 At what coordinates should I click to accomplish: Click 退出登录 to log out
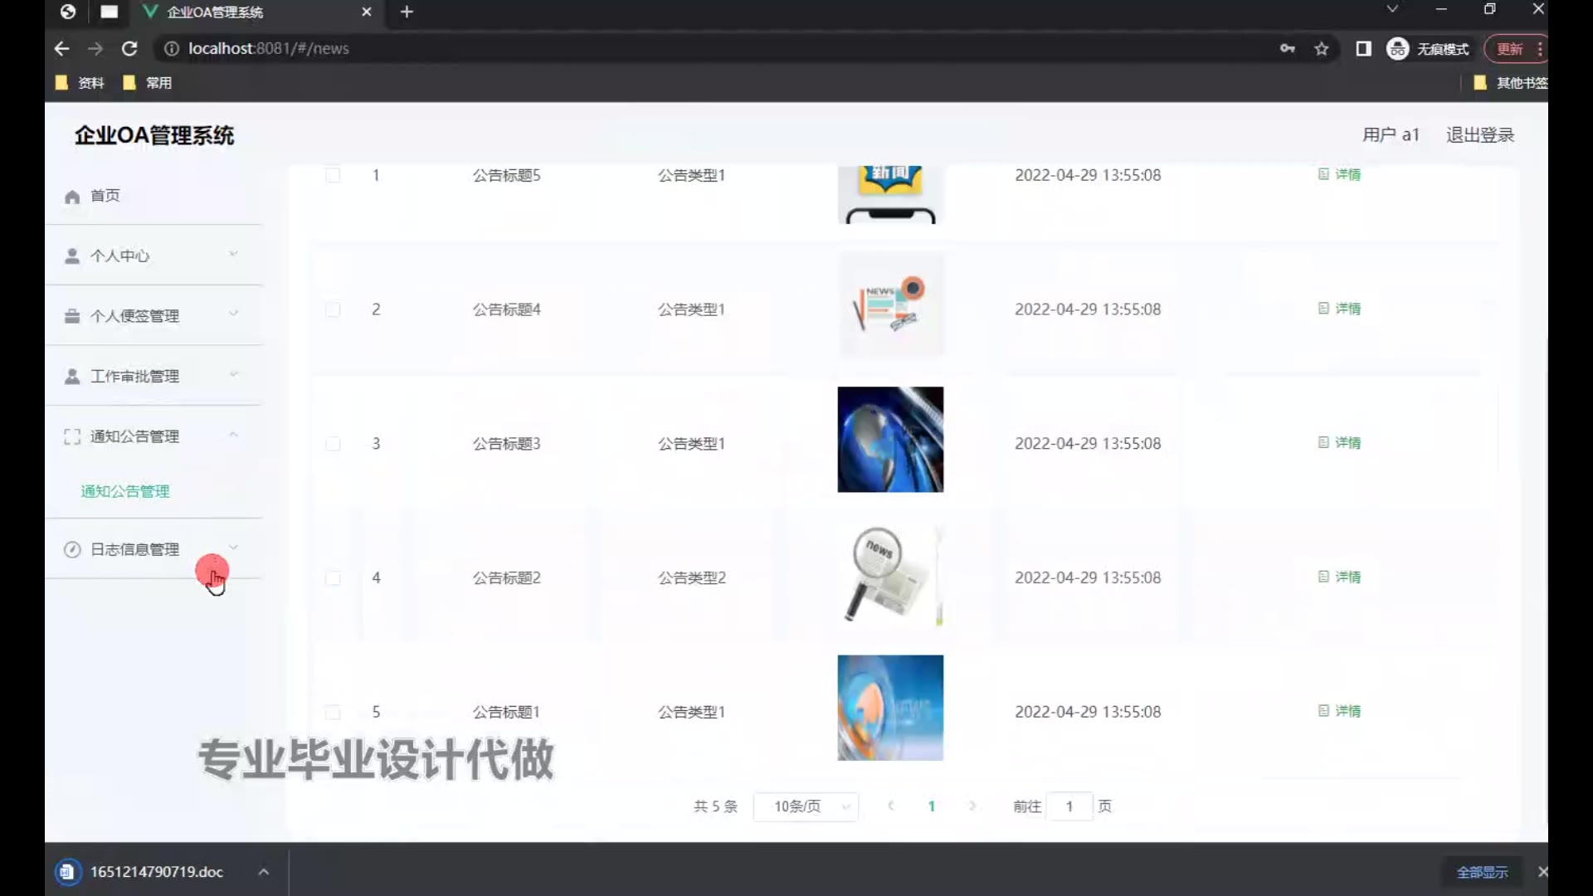pos(1479,135)
